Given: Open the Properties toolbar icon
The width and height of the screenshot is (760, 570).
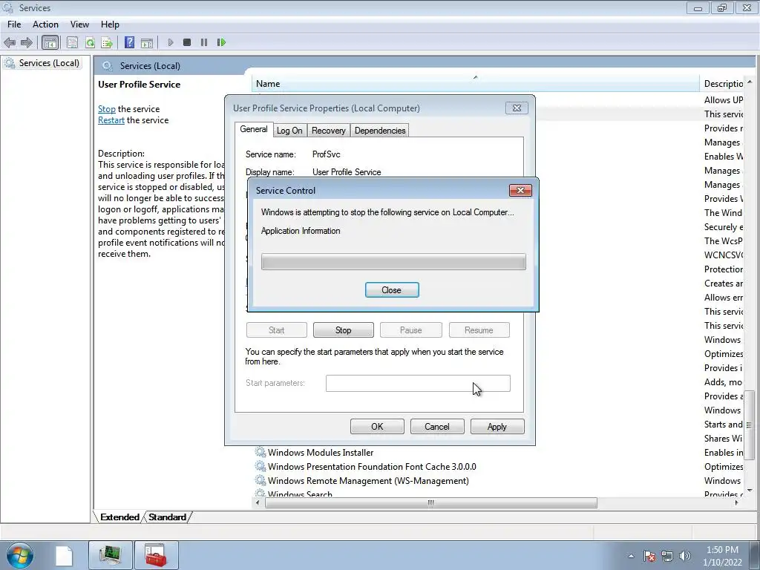Looking at the screenshot, I should tap(72, 42).
